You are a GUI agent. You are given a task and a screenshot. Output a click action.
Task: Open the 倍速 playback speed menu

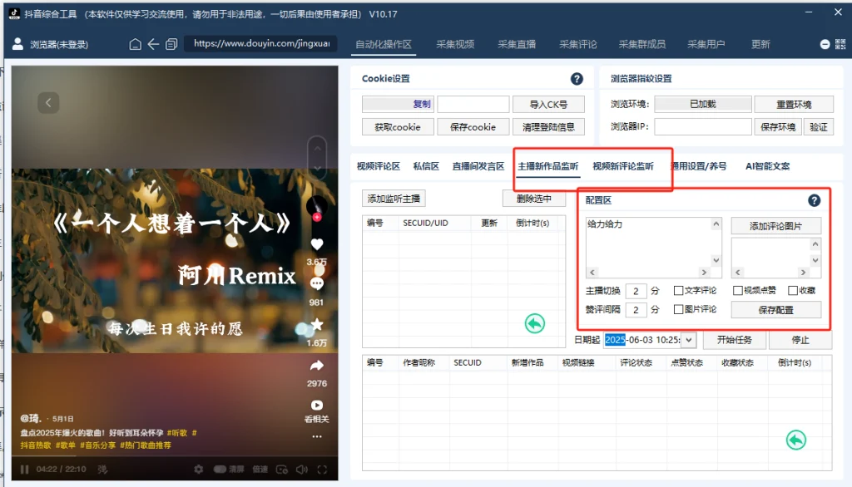tap(260, 469)
